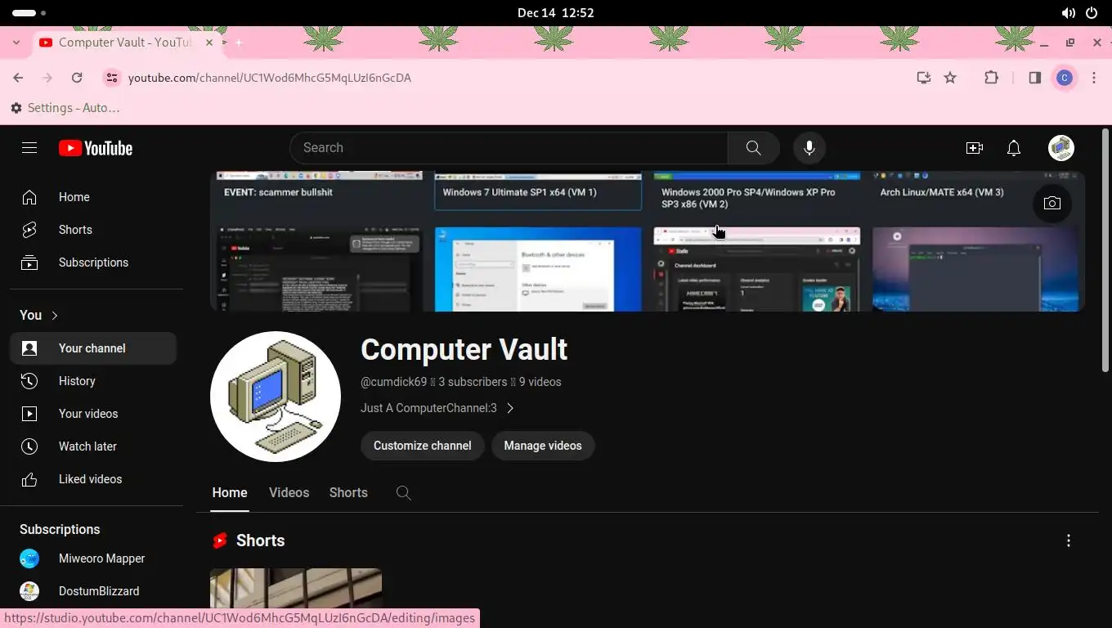
Task: Click the Activities workspace indicator
Action: pyautogui.click(x=29, y=13)
